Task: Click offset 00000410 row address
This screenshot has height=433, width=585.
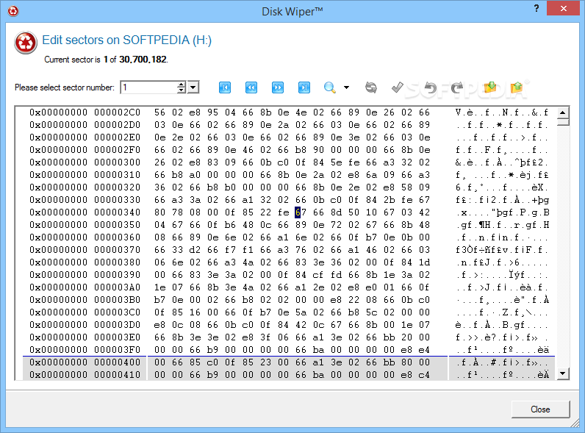Action: (x=85, y=374)
